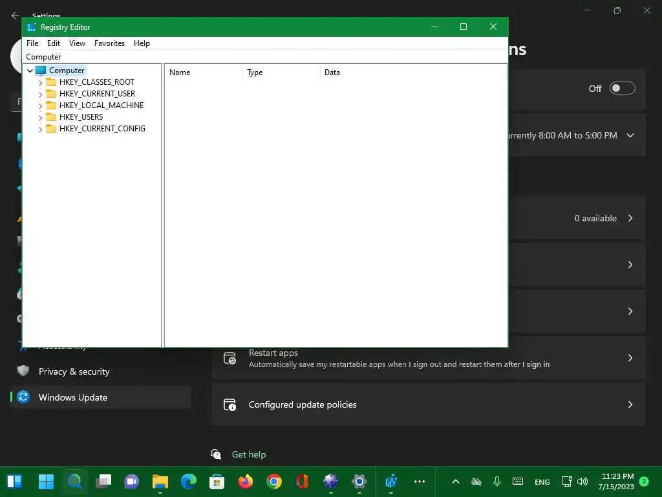Open the clock and date flyout

coord(616,481)
